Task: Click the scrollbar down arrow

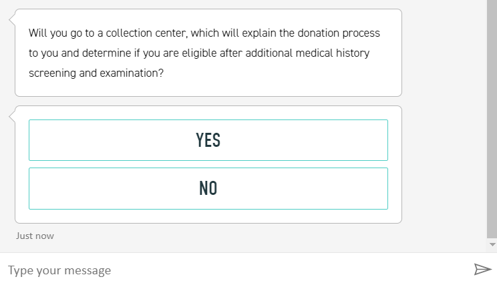Action: click(x=492, y=245)
